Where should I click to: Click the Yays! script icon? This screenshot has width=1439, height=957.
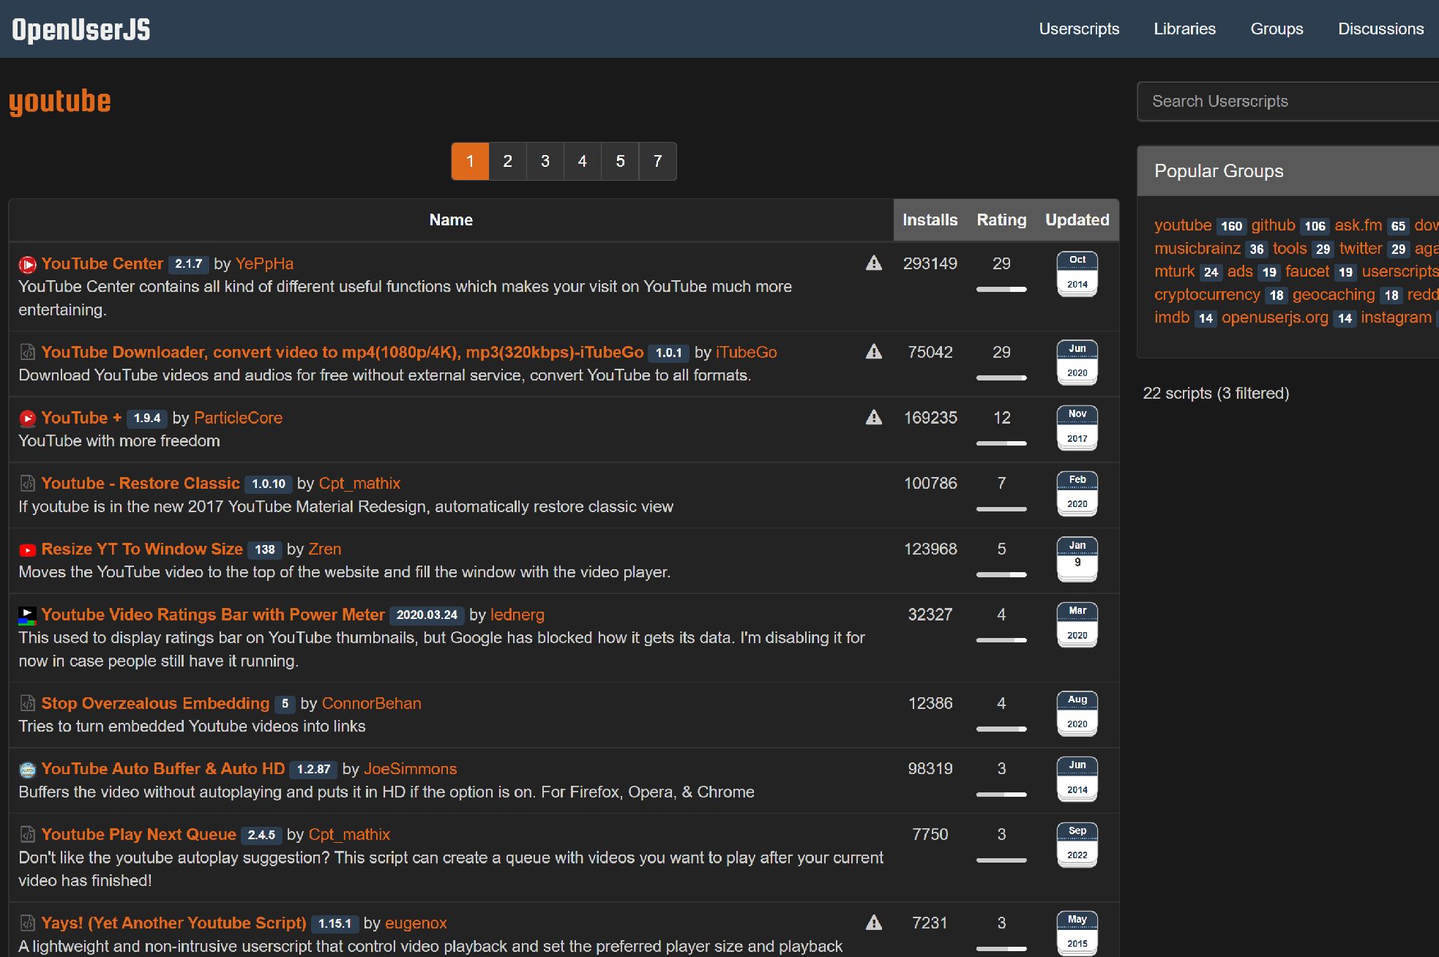coord(27,923)
